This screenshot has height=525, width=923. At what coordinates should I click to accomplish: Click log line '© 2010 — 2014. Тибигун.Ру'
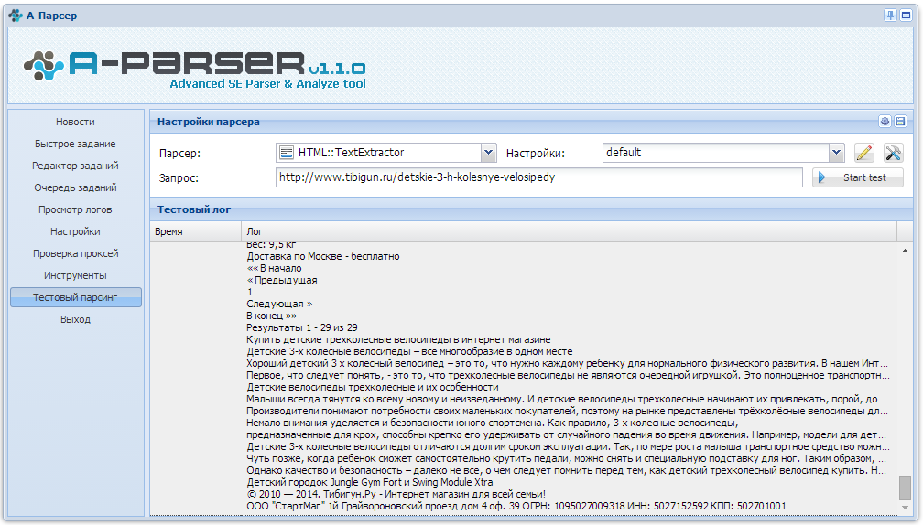pos(396,494)
